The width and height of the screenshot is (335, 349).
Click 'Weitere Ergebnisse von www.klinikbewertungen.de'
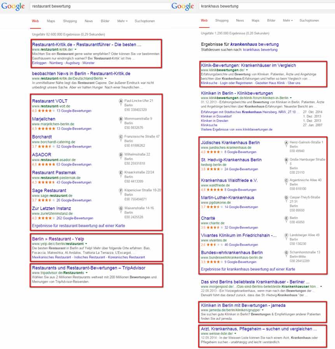pos(236,129)
